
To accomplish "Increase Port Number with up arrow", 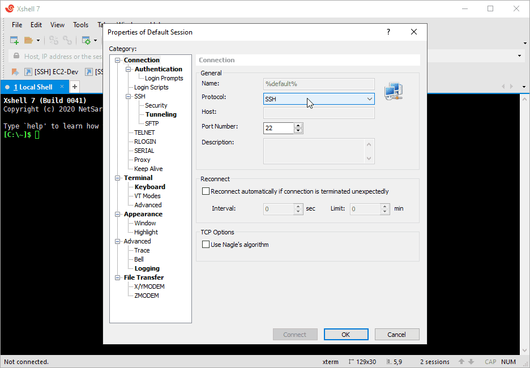I will coord(298,126).
